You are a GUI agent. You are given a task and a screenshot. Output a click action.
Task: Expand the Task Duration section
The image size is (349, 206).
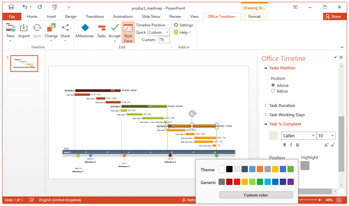tap(282, 106)
